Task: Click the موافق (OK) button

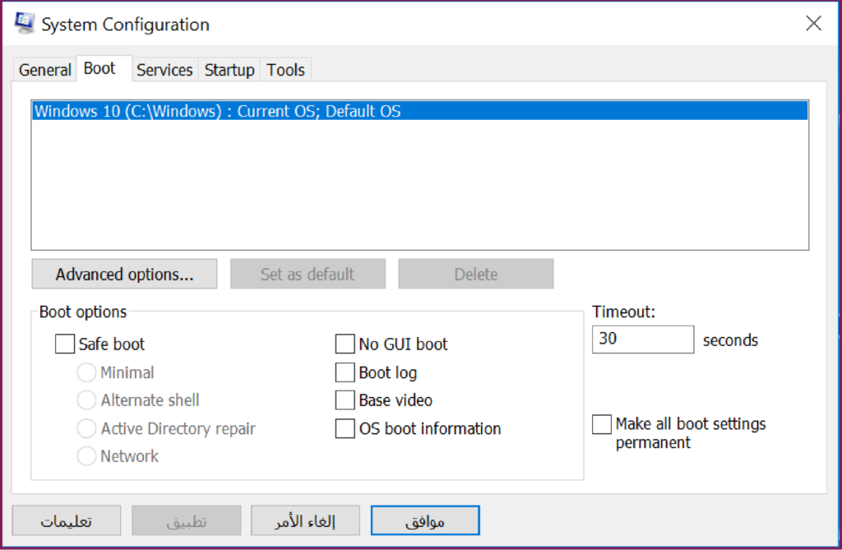Action: click(425, 520)
